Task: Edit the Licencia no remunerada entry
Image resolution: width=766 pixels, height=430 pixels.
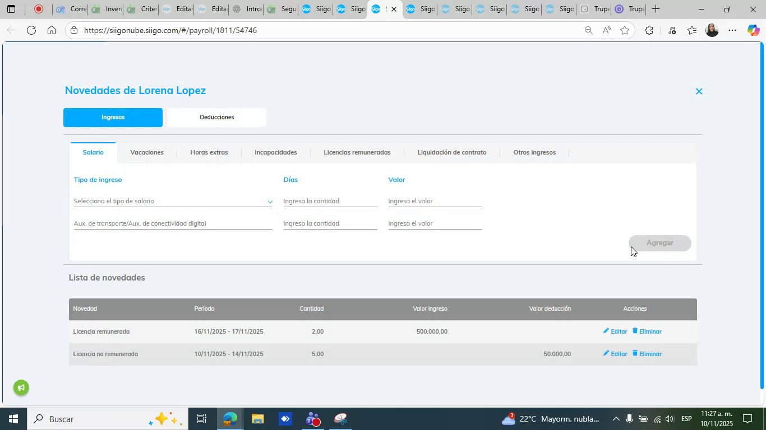Action: pos(615,354)
